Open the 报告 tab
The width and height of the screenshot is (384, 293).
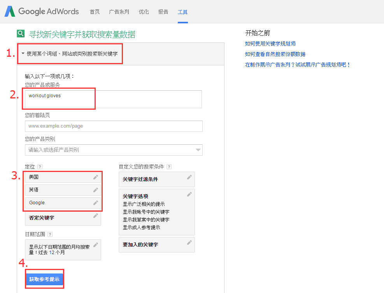(x=163, y=12)
